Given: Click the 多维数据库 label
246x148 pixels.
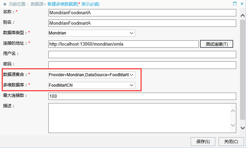Looking at the screenshot, I should click(14, 85).
